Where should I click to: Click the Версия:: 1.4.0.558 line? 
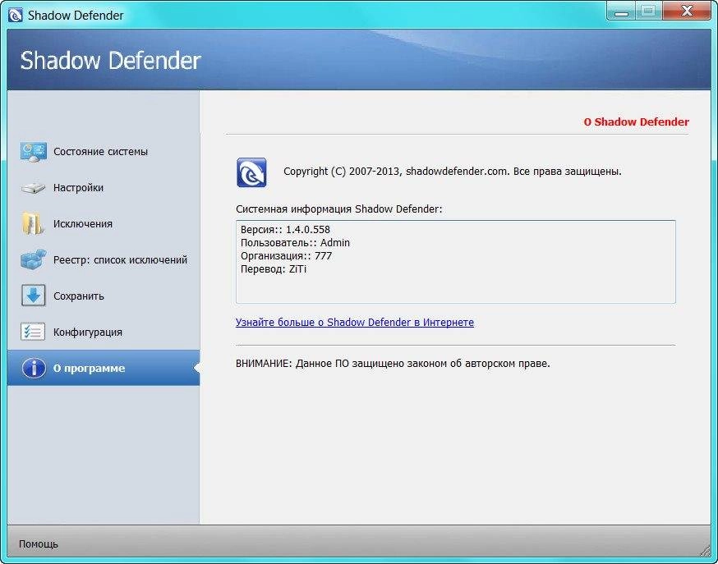pos(285,230)
